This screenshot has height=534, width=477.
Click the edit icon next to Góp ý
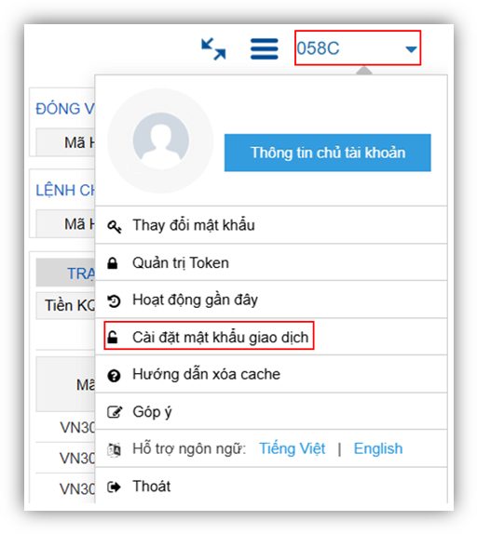coord(115,412)
